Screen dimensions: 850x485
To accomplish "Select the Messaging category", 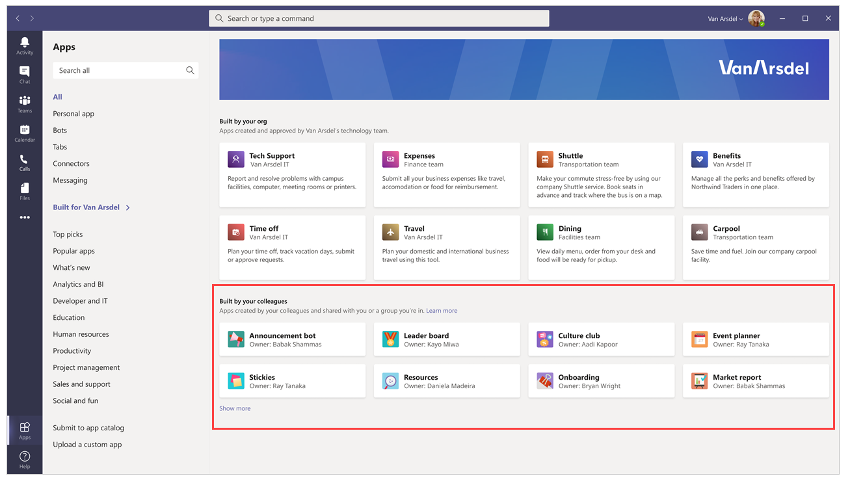I will click(x=70, y=180).
